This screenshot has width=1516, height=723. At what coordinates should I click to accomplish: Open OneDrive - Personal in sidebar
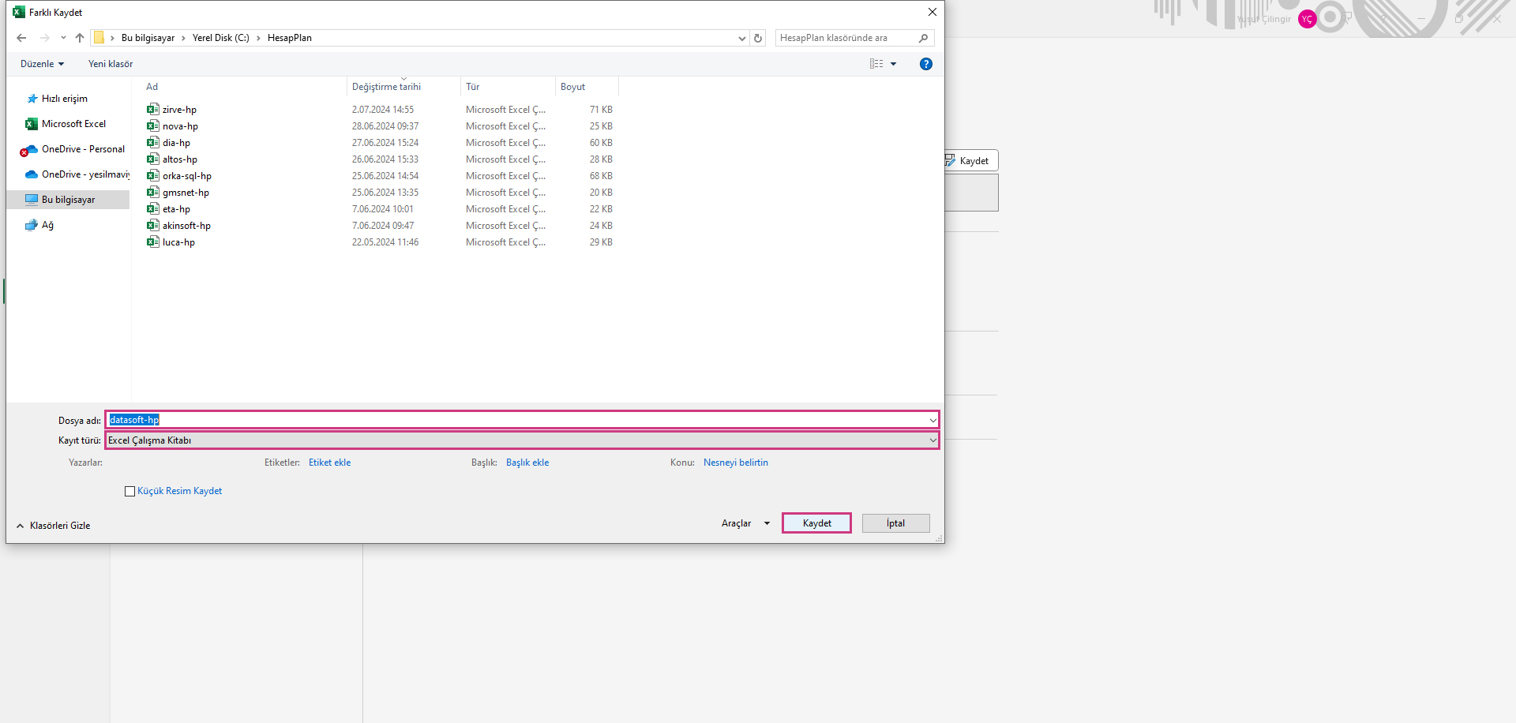pyautogui.click(x=83, y=149)
